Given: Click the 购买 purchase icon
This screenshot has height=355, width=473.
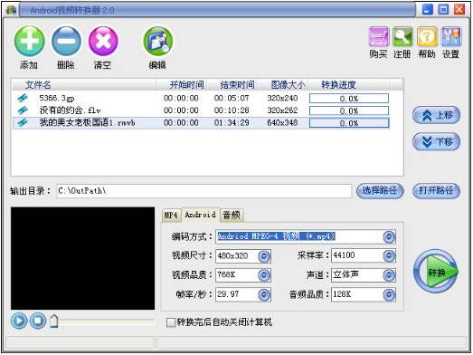Looking at the screenshot, I should tap(379, 36).
